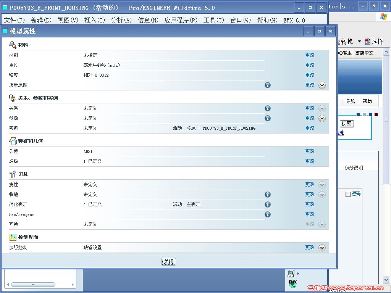This screenshot has width=391, height=293.
Task: Open the 信息(N) menu
Action: 148,20
